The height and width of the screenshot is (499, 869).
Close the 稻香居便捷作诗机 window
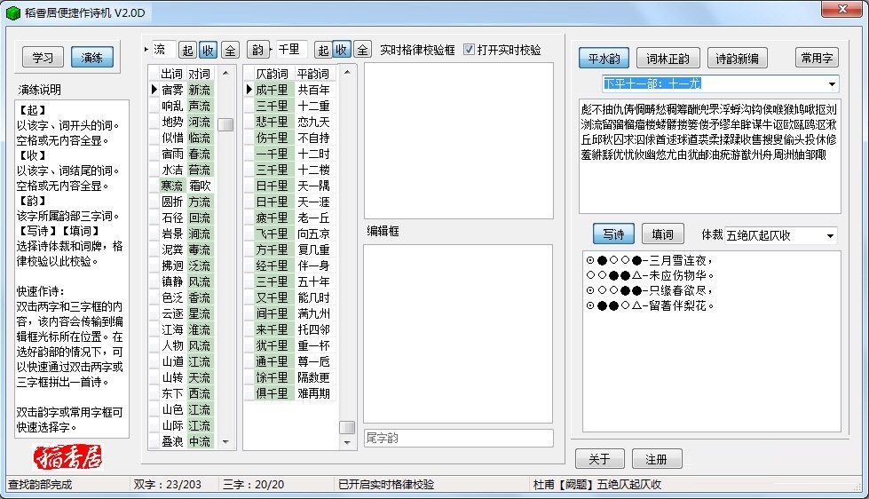[x=842, y=9]
